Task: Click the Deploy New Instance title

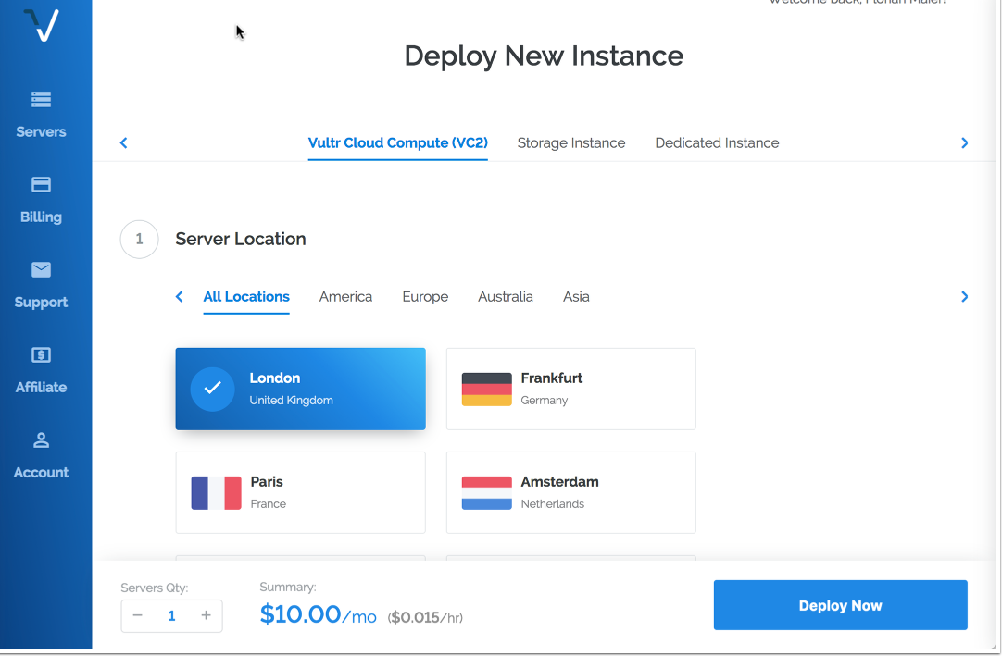Action: tap(544, 56)
